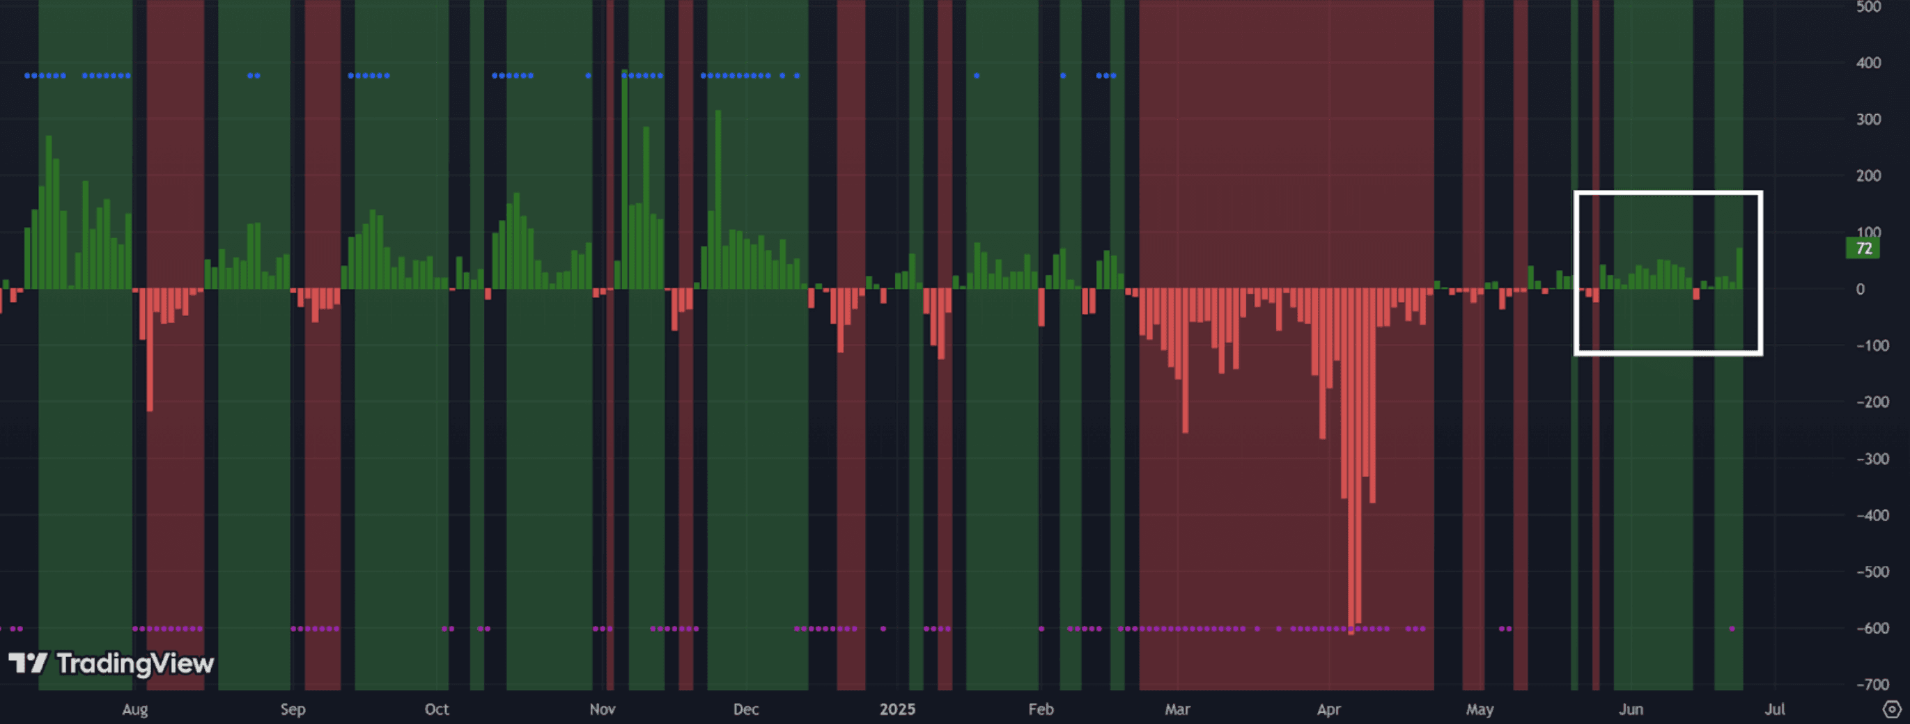
Task: Select Oct on the time axis
Action: (436, 709)
